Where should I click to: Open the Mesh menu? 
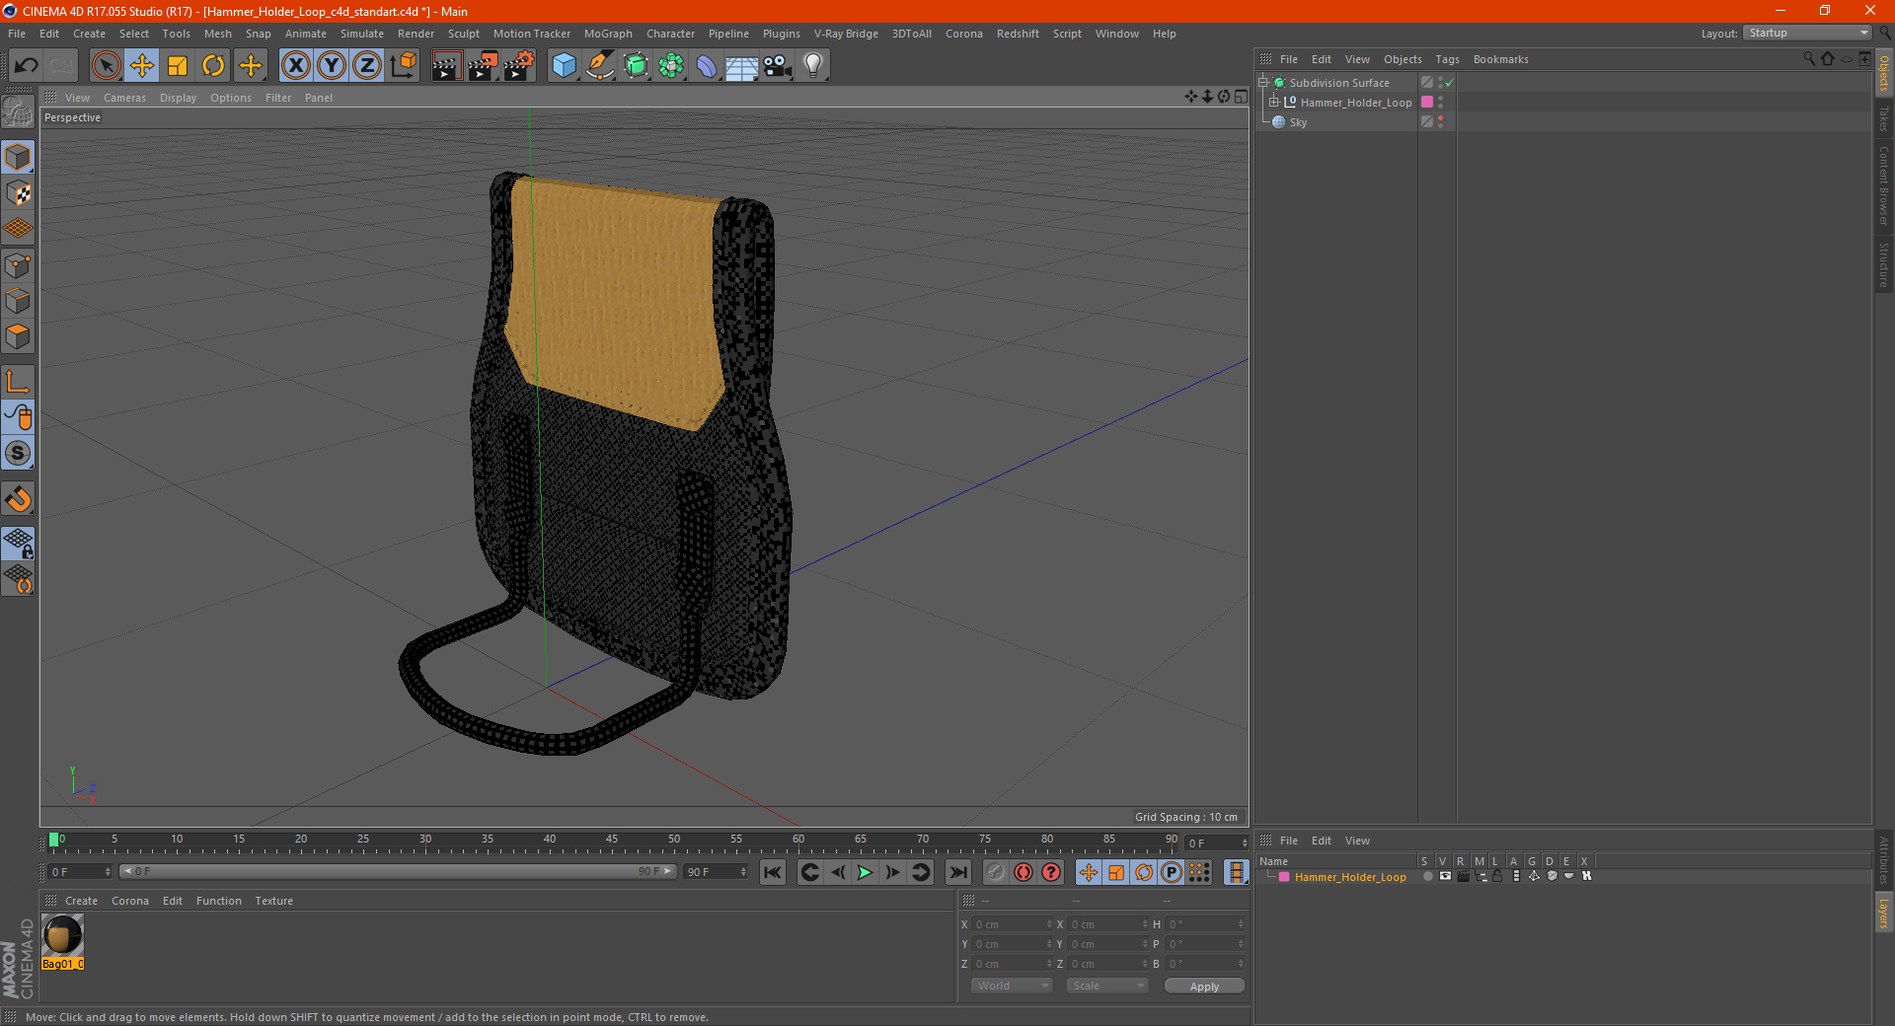click(217, 34)
